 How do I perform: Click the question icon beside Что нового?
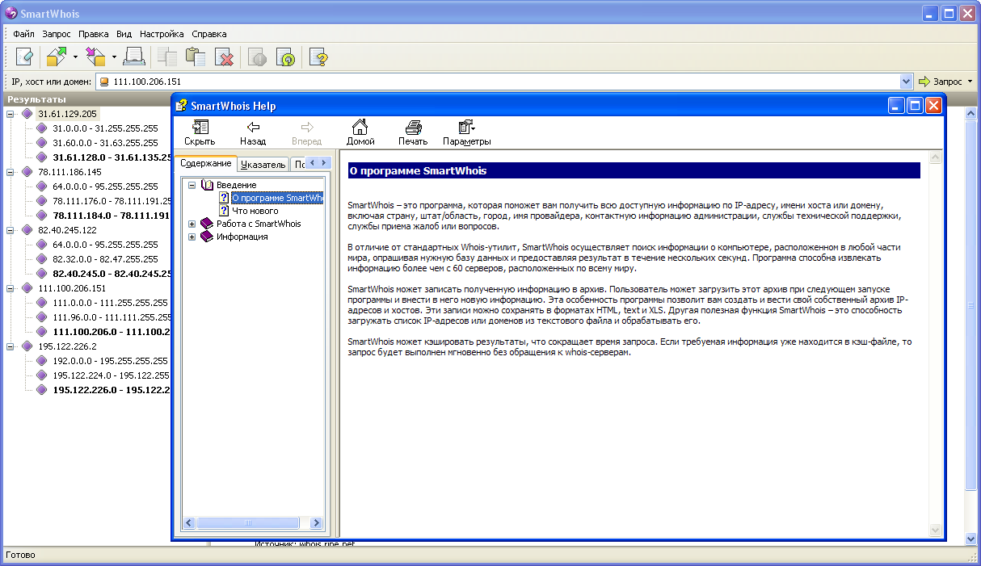tap(225, 211)
